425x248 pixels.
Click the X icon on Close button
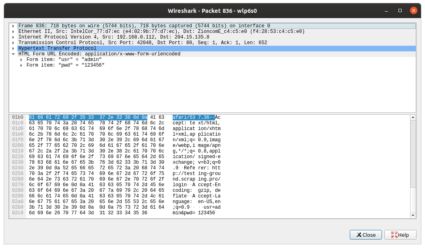click(359, 235)
